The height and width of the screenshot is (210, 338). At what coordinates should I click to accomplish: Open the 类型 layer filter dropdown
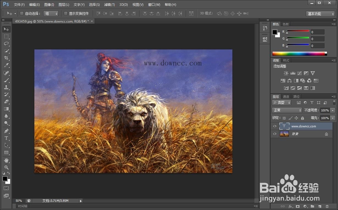coord(282,103)
